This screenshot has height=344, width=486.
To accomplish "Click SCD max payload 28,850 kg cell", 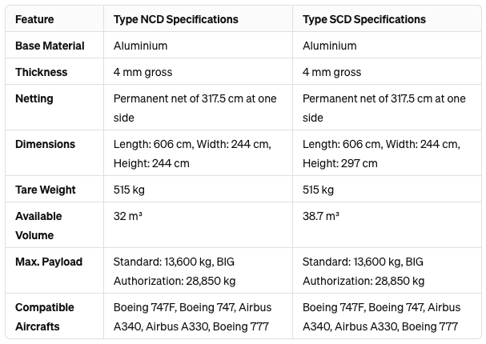I will pyautogui.click(x=387, y=270).
